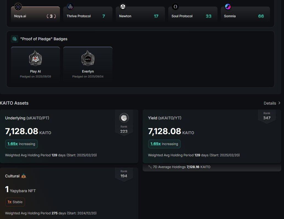Click the Play AI badge emblem
The height and width of the screenshot is (219, 284).
coord(35,58)
